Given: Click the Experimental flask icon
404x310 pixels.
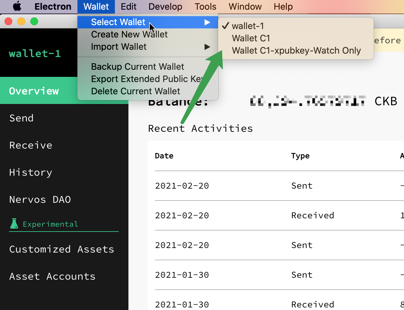Looking at the screenshot, I should [x=14, y=224].
